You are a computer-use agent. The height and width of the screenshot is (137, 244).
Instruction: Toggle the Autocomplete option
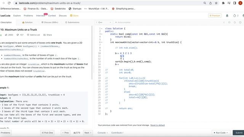tap(123, 22)
